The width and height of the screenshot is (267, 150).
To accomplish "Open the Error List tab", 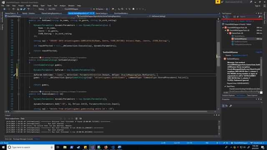I will (8, 139).
